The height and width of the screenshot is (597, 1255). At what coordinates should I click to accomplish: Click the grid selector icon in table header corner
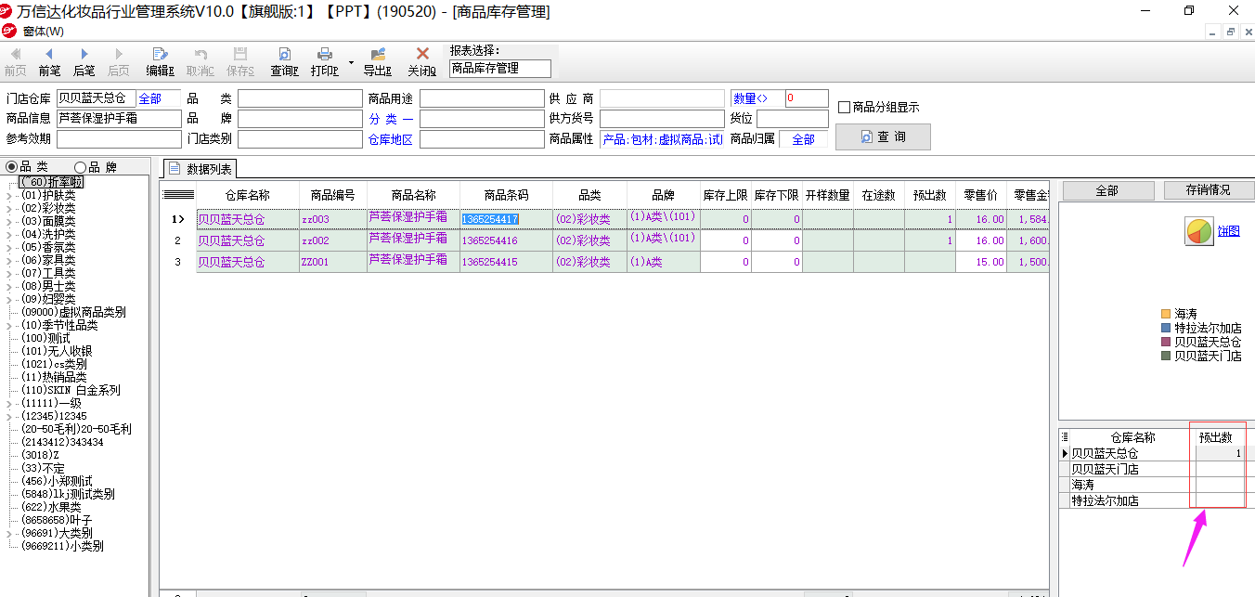[178, 195]
